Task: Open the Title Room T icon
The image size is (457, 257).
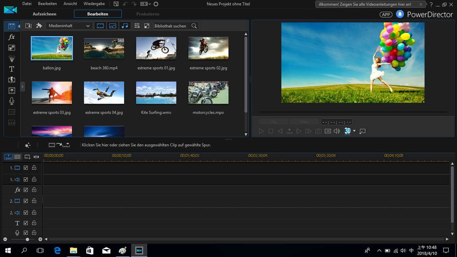Action: [x=12, y=69]
